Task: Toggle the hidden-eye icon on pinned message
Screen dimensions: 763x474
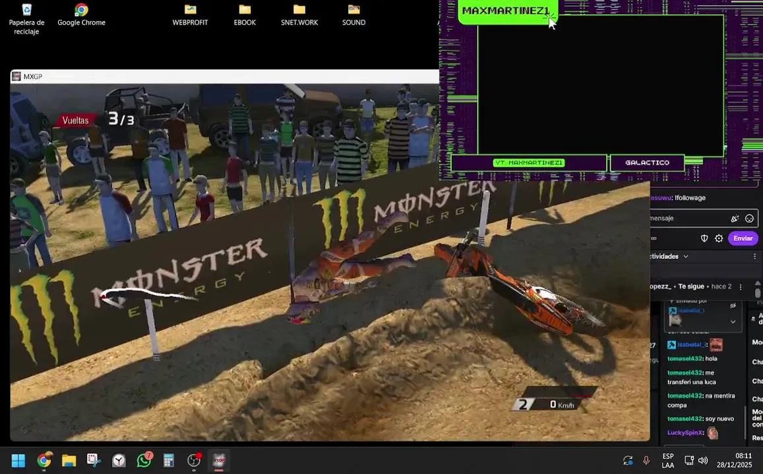Action: pos(733,306)
